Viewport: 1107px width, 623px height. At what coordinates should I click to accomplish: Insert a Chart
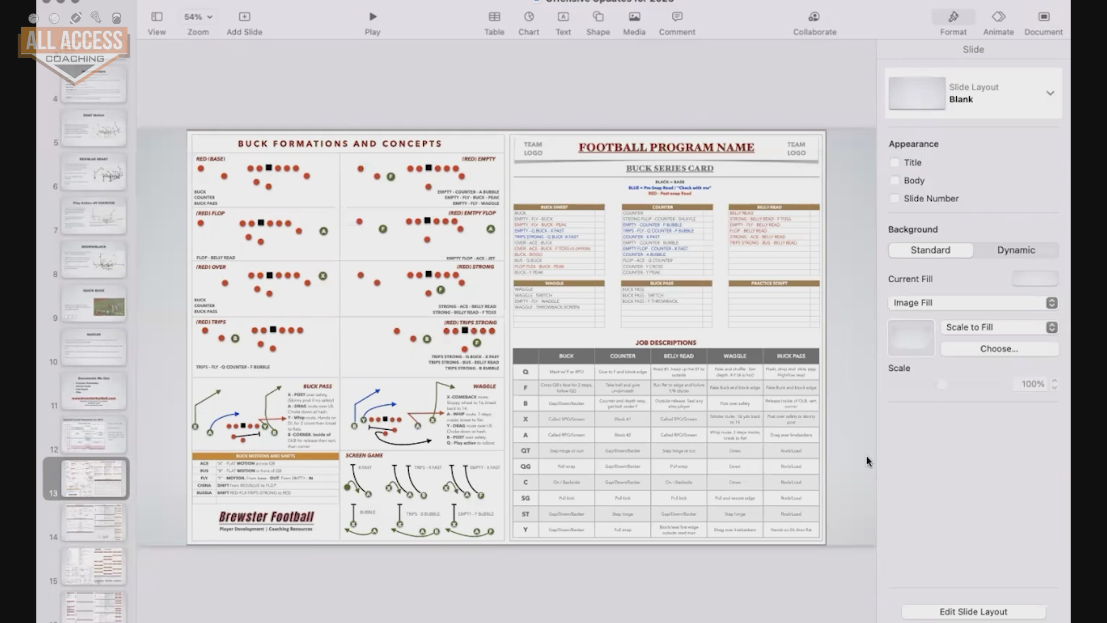[x=529, y=24]
